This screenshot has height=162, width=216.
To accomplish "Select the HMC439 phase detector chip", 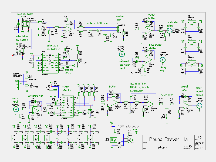I will point(68,106).
